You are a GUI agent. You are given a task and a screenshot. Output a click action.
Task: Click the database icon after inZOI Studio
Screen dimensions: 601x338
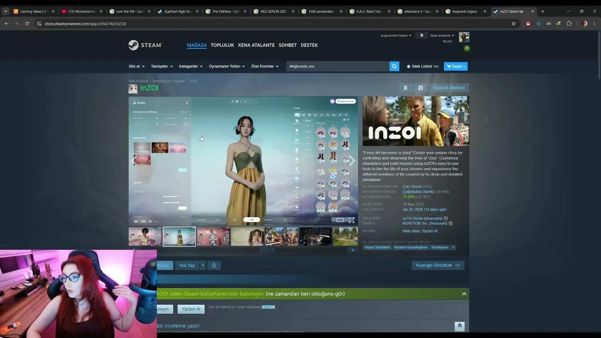coord(446,218)
